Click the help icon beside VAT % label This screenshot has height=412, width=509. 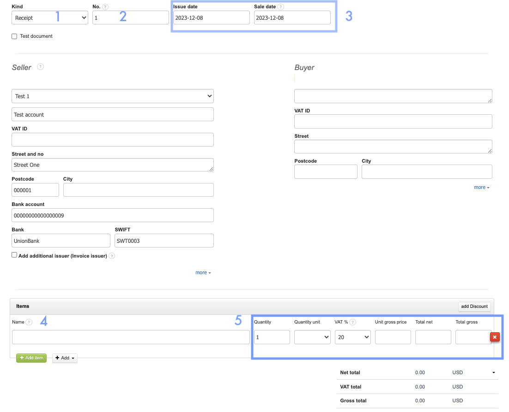point(353,322)
